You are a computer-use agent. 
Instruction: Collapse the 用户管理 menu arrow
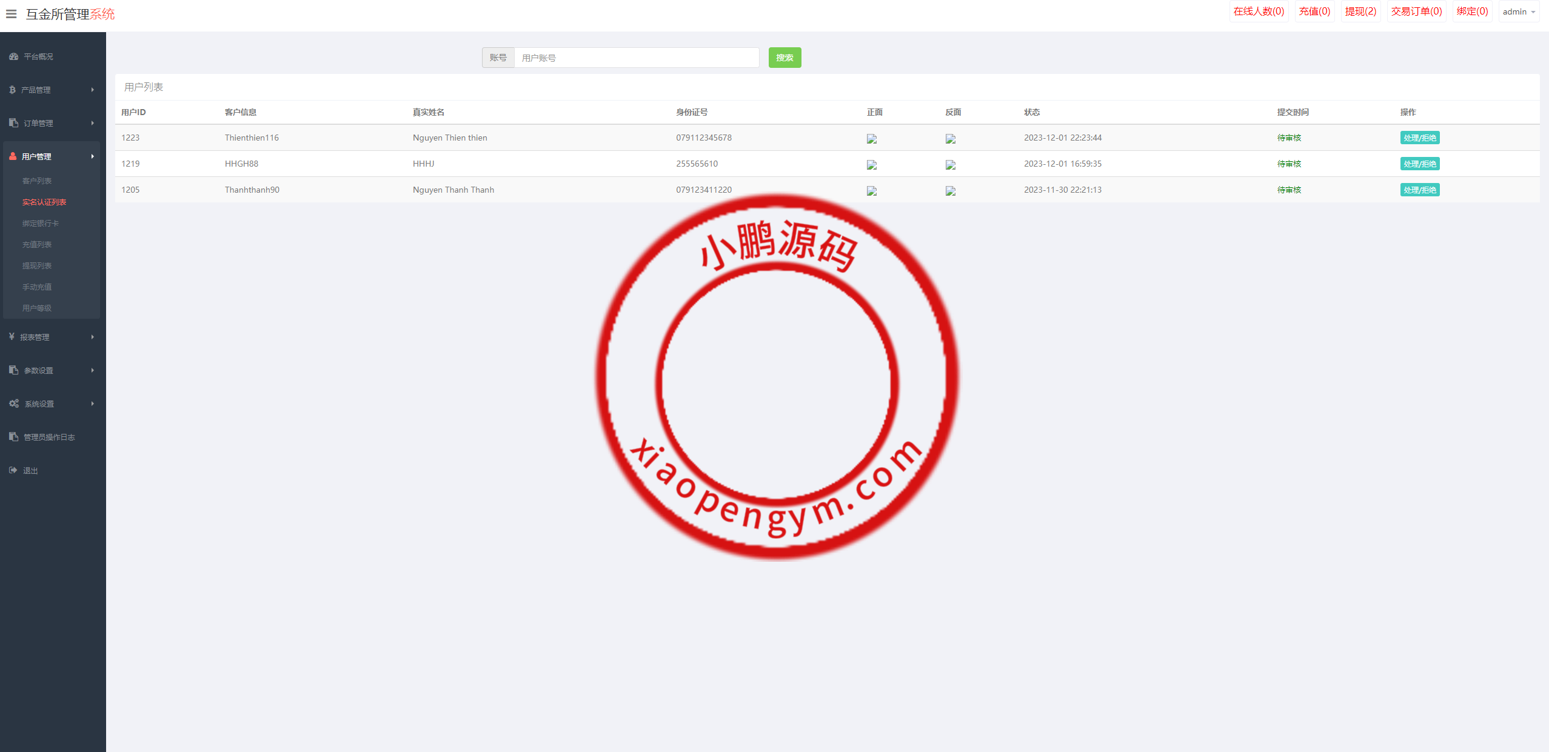[x=93, y=156]
